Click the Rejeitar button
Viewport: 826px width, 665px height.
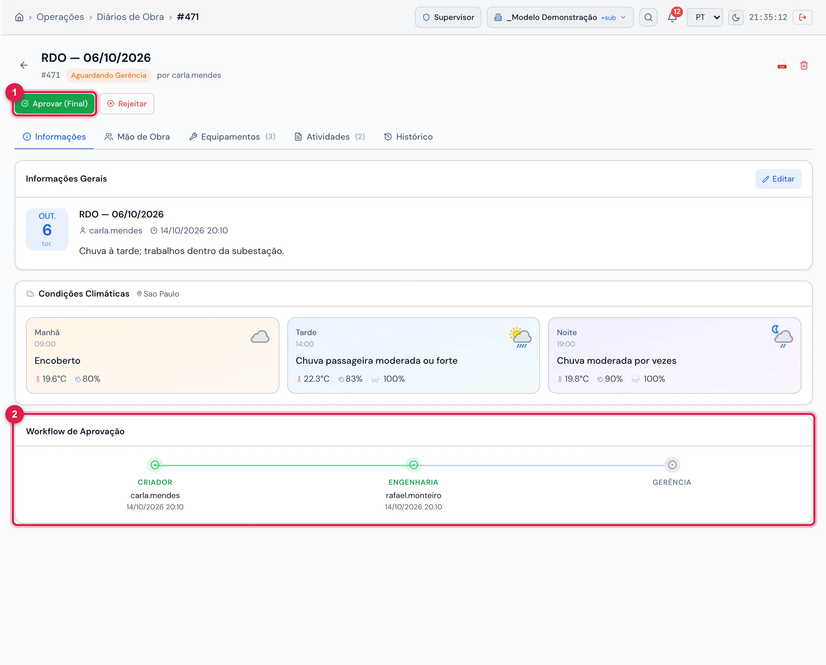(127, 104)
